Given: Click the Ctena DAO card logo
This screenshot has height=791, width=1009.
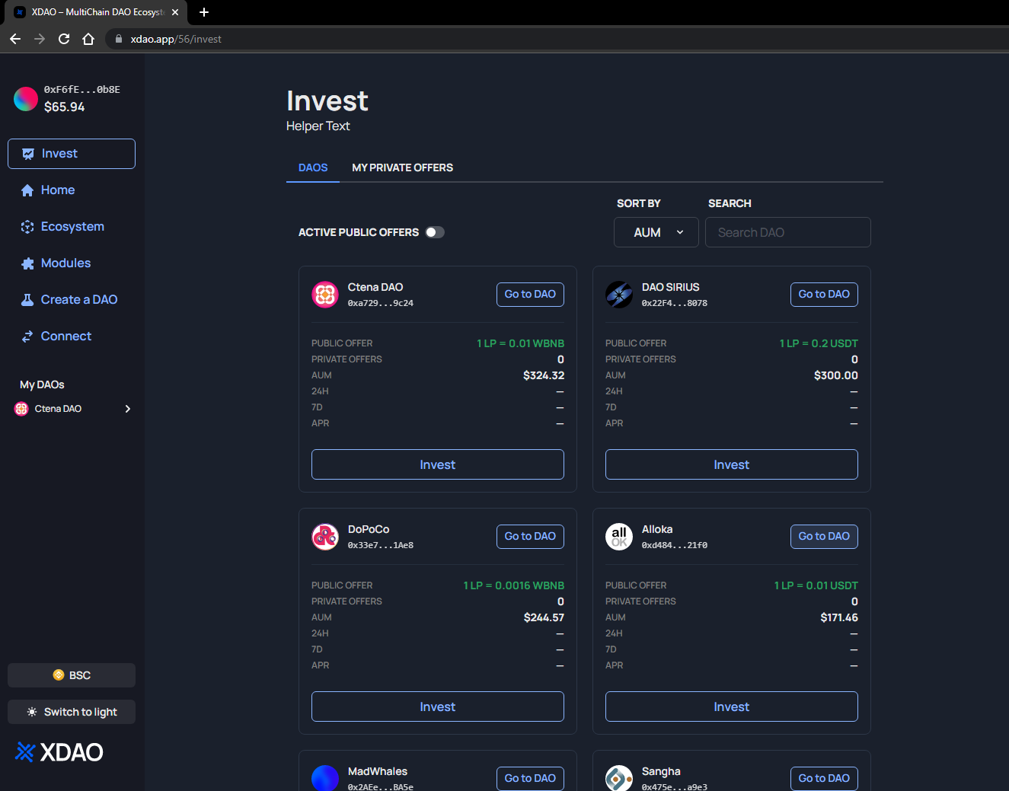Looking at the screenshot, I should pos(325,295).
